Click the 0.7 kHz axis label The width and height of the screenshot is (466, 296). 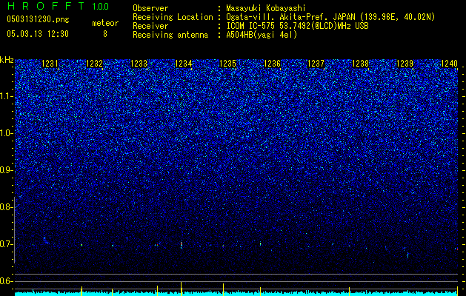5,244
